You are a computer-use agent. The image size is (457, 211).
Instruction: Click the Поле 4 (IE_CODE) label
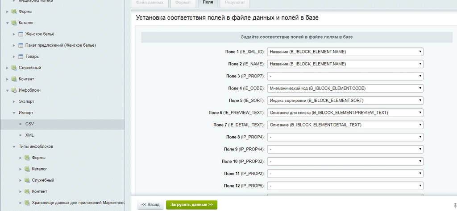click(246, 88)
